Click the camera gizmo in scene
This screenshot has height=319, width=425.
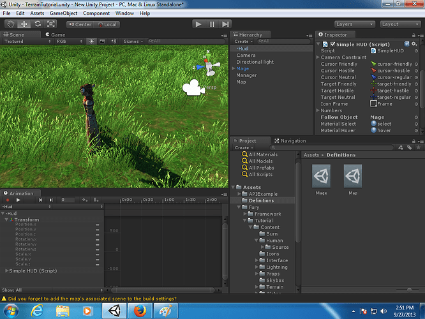[x=193, y=87]
